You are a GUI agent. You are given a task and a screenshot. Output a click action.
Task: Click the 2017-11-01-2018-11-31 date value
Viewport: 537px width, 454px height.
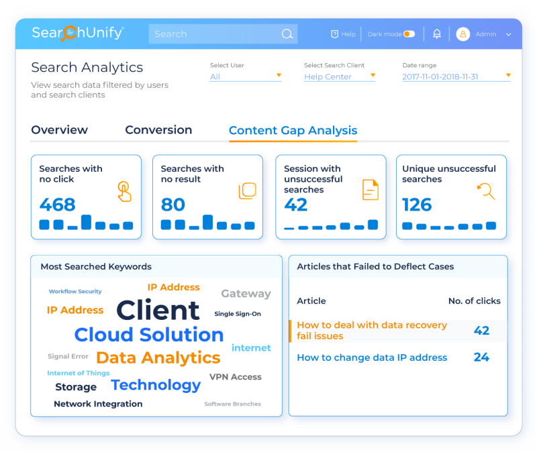(440, 77)
